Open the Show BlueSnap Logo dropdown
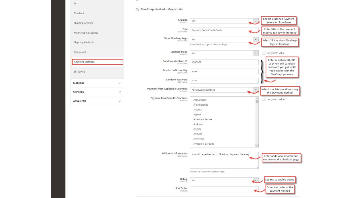This screenshot has width=355, height=198. pyautogui.click(x=224, y=39)
